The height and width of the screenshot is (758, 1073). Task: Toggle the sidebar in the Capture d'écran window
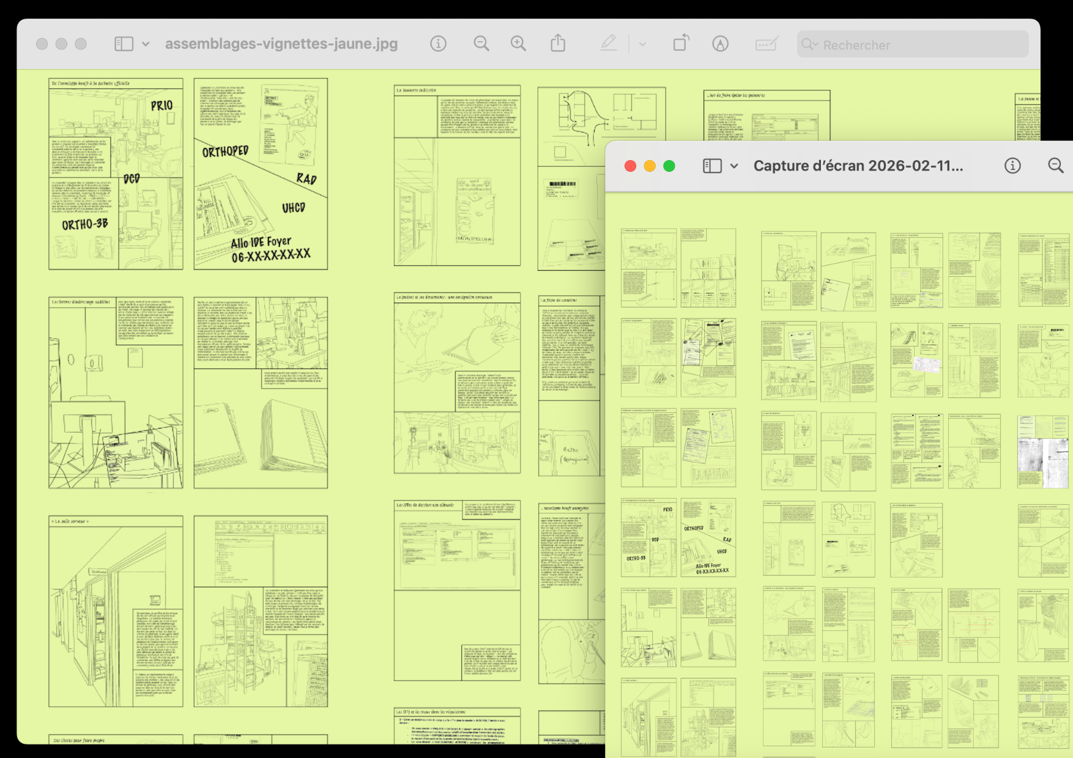point(712,166)
